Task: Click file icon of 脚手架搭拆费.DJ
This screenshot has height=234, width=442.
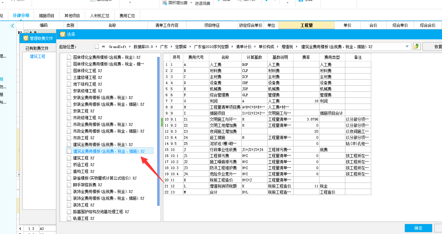Action: 69,185
